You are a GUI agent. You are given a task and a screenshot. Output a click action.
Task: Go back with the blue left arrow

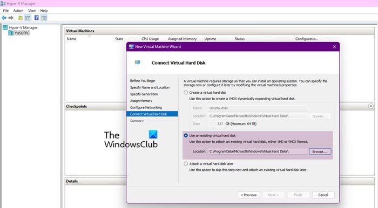[4, 18]
